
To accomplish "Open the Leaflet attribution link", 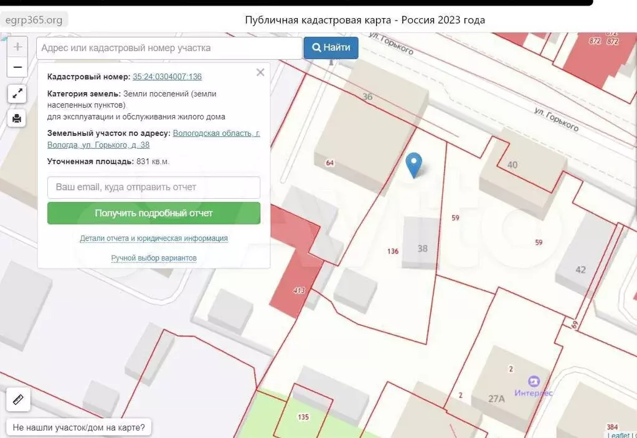I will click(618, 435).
